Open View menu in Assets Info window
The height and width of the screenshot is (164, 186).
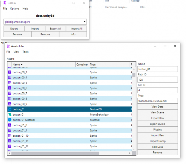pyautogui.click(x=16, y=52)
